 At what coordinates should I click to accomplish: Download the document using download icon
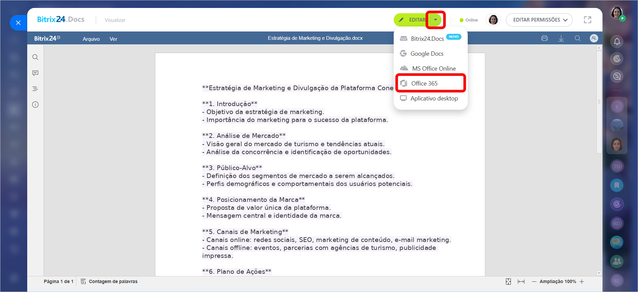[561, 38]
